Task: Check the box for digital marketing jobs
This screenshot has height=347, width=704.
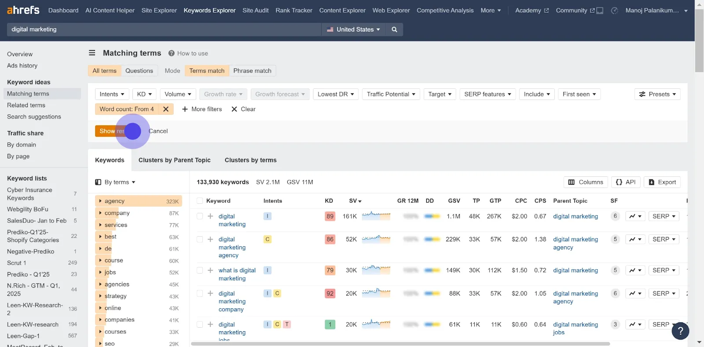Action: point(200,325)
